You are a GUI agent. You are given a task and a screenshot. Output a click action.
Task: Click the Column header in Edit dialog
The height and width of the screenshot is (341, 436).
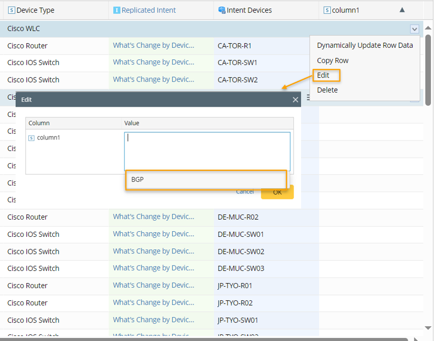pyautogui.click(x=74, y=123)
